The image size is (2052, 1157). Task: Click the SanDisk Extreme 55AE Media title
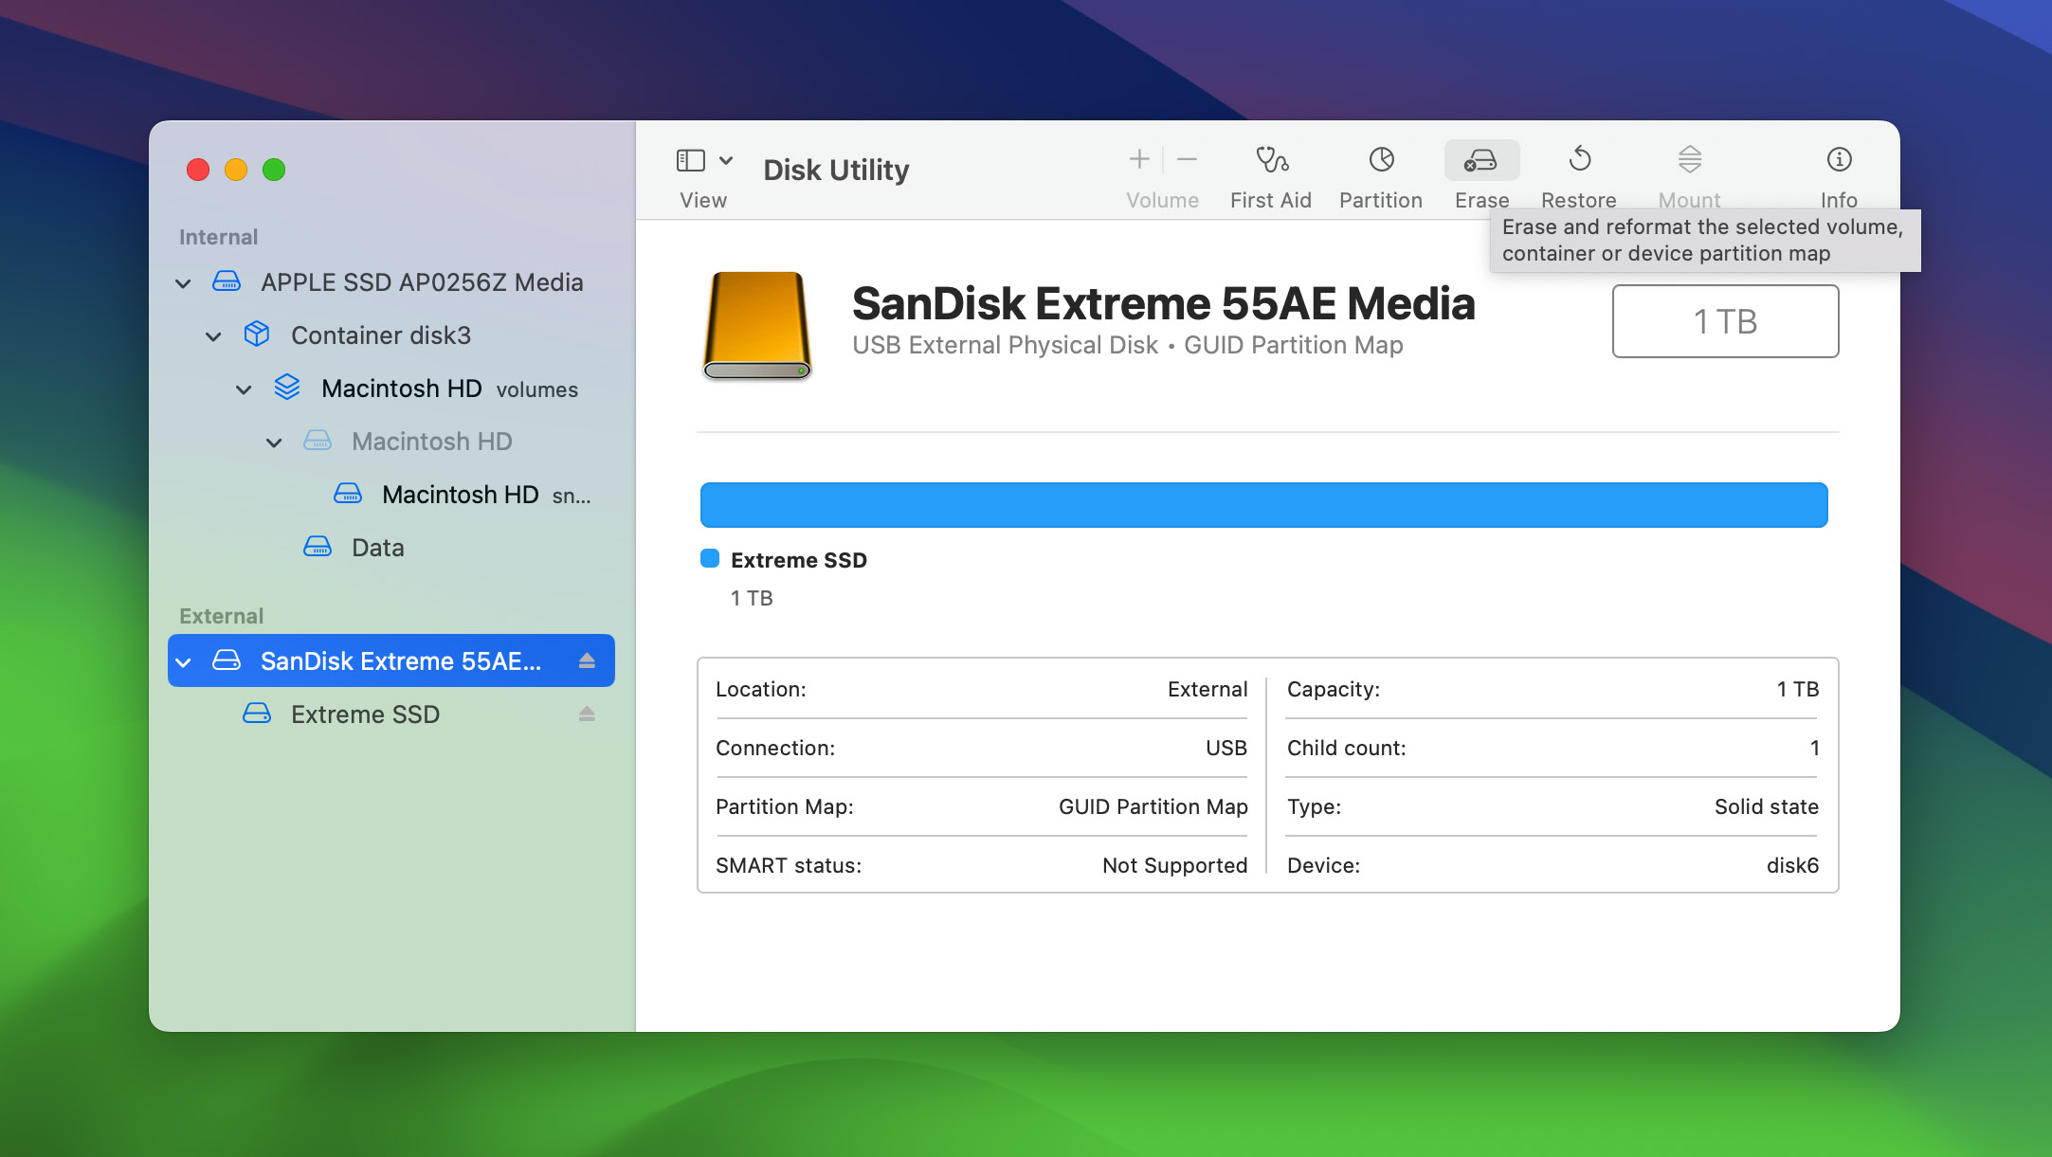click(x=1163, y=304)
